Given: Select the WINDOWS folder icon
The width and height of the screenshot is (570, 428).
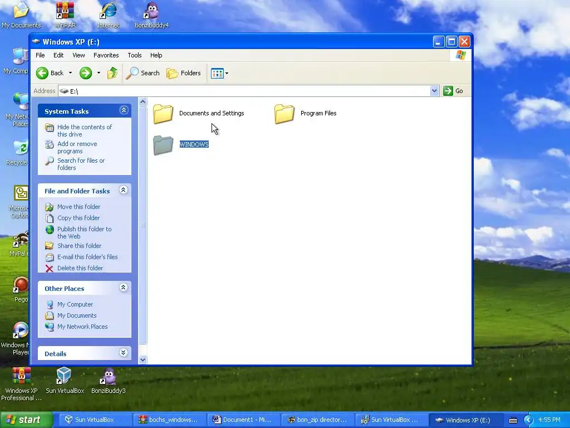Looking at the screenshot, I should point(163,145).
